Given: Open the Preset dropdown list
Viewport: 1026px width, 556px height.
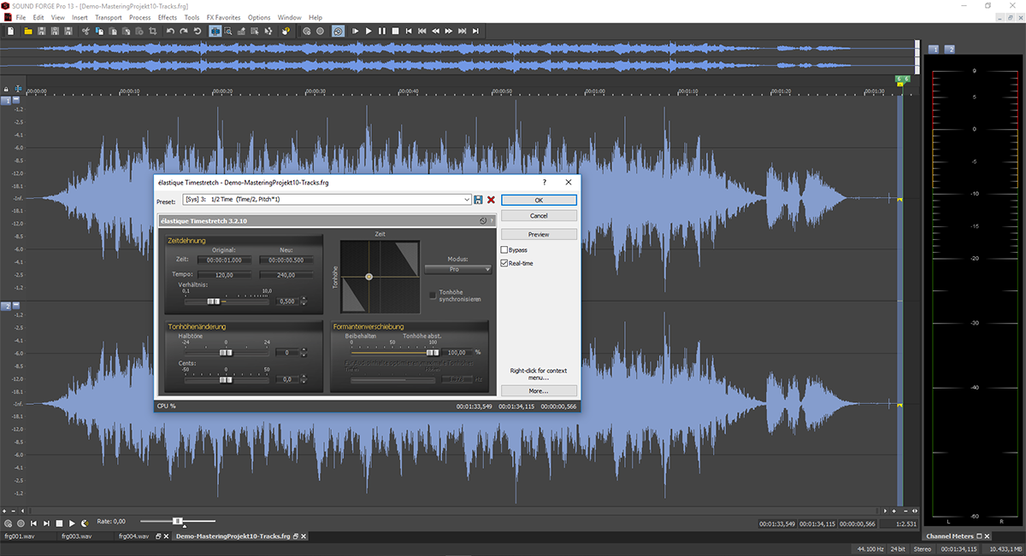Looking at the screenshot, I should coord(467,199).
